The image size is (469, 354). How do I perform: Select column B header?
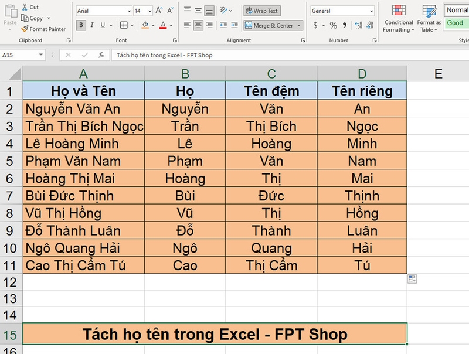coord(185,73)
